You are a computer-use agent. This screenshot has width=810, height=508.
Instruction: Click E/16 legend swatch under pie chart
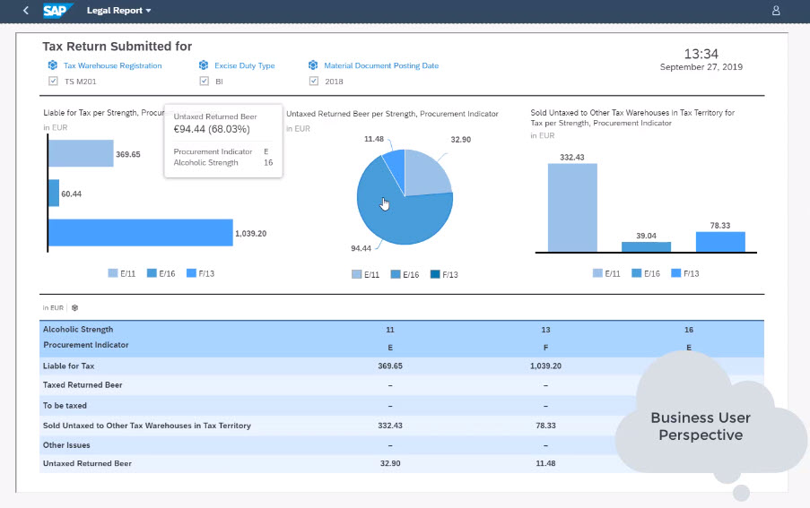coord(396,274)
